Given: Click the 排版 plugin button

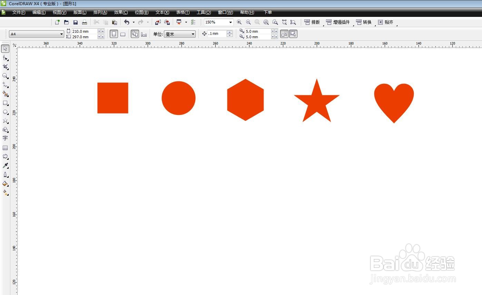Looking at the screenshot, I should pyautogui.click(x=312, y=22).
